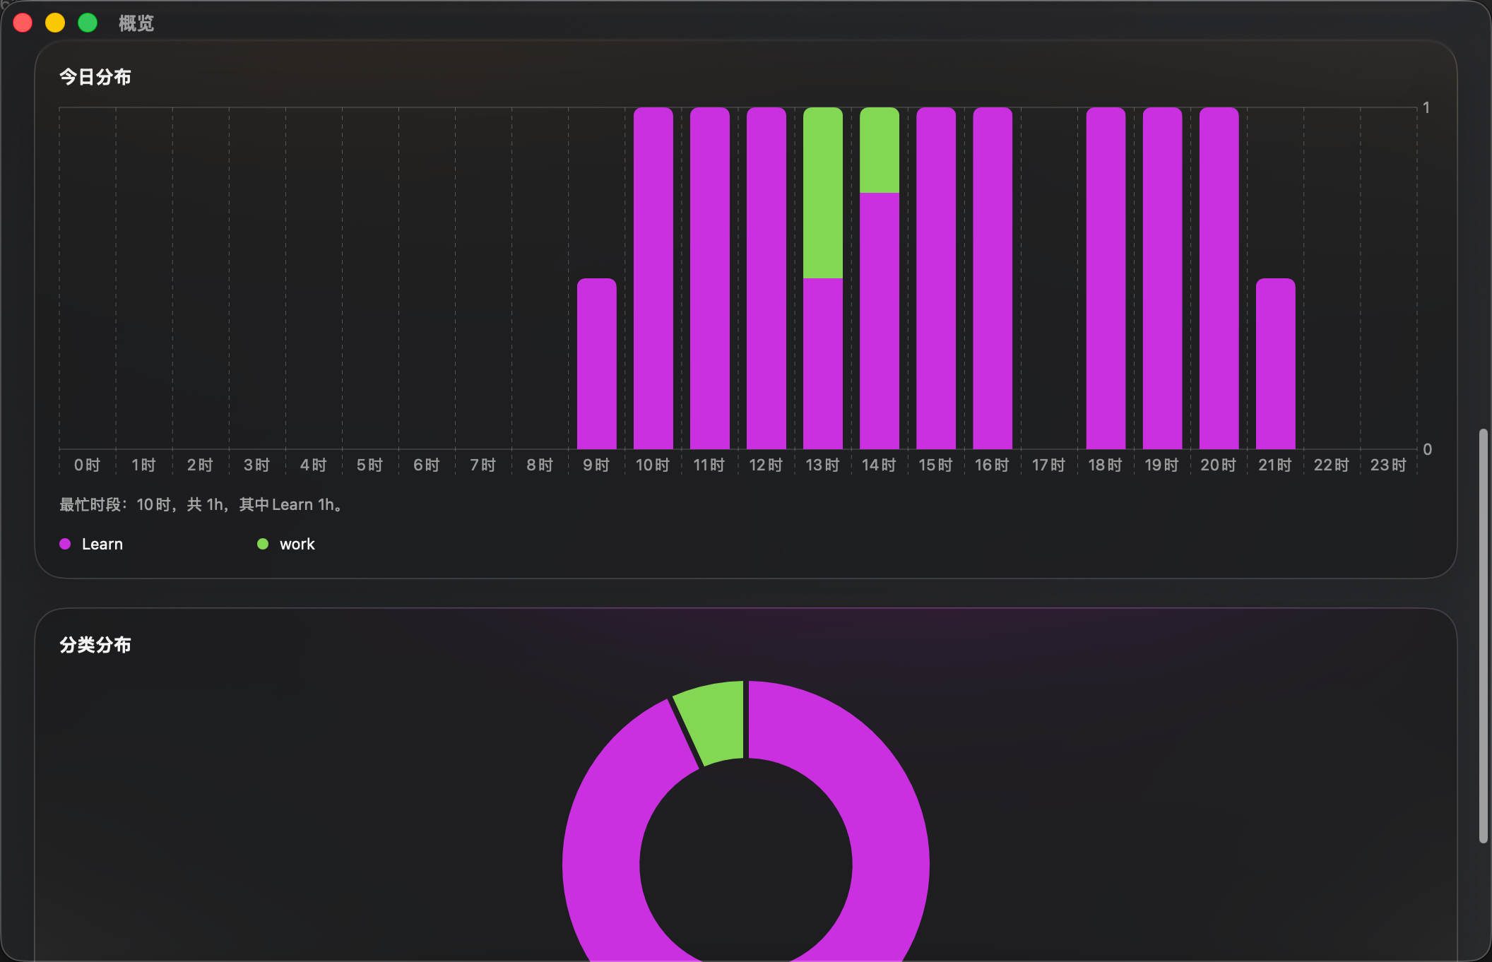Select the Learn legend label
Screen dimensions: 1492x962
(102, 544)
